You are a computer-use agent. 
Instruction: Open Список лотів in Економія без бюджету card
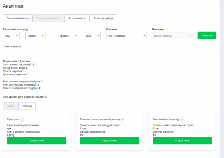click(182, 140)
